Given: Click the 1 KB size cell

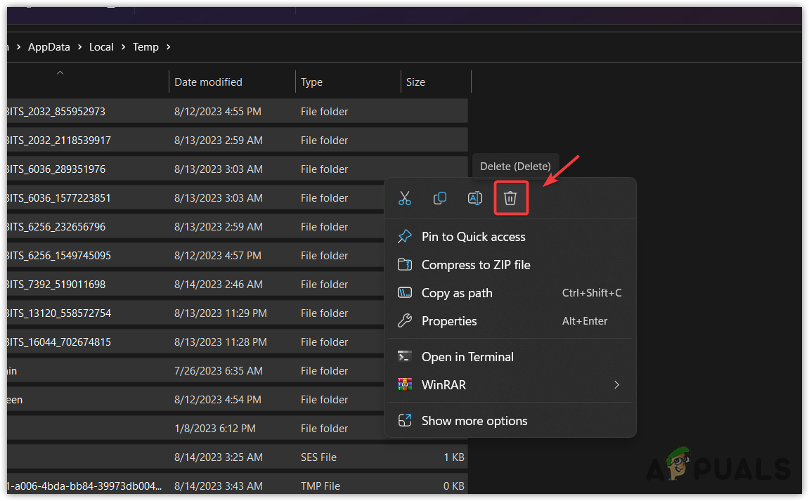Looking at the screenshot, I should 454,457.
